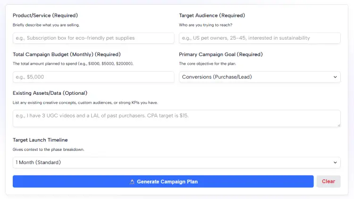Click the "Target Audience (Required)" label
The height and width of the screenshot is (199, 354).
pos(212,16)
